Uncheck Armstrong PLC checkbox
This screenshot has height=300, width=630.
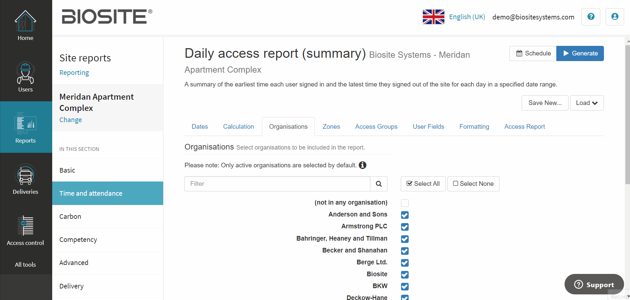point(405,227)
